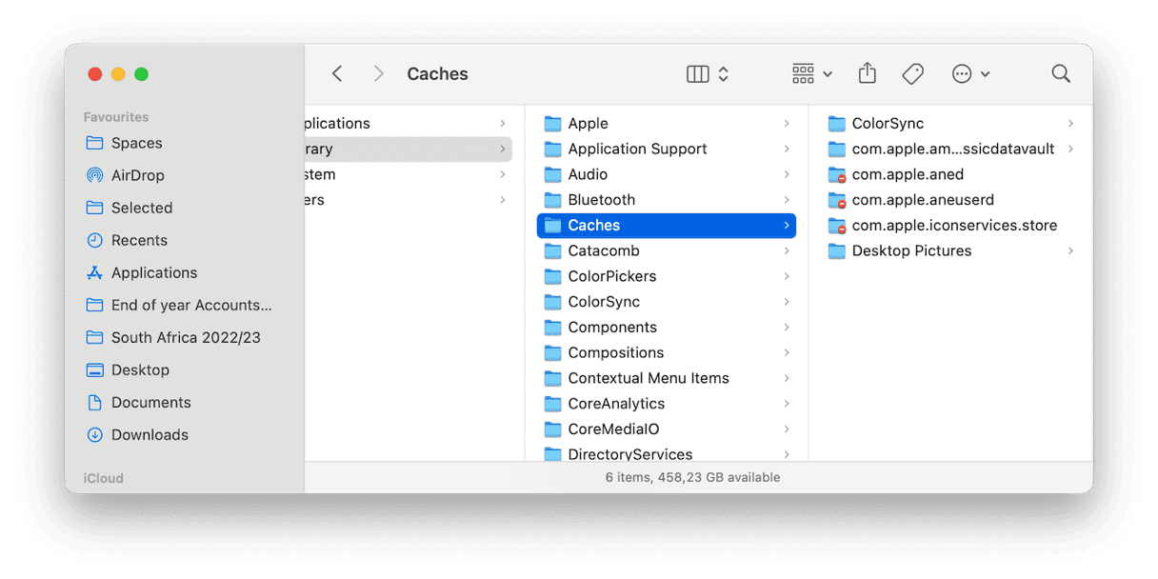The image size is (1158, 579).
Task: Open the Search icon in the toolbar
Action: pyautogui.click(x=1060, y=73)
